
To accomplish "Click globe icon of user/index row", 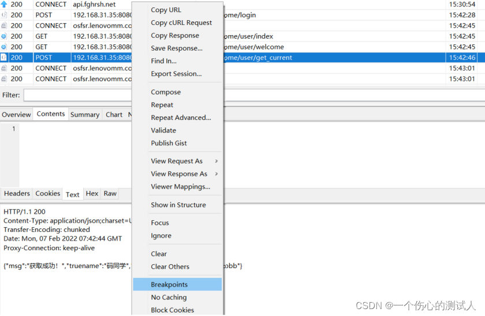I will click(3, 36).
